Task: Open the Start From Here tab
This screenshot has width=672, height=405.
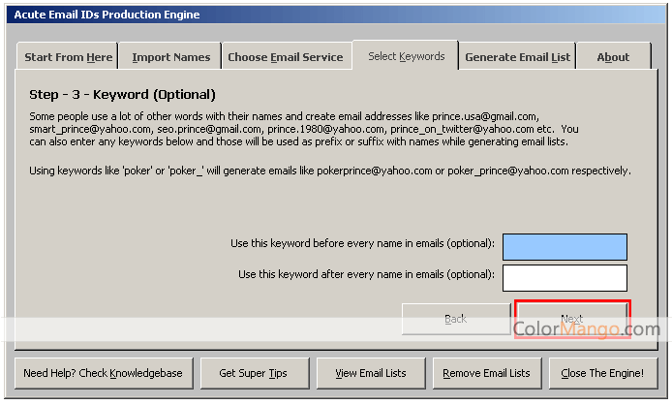Action: click(68, 57)
